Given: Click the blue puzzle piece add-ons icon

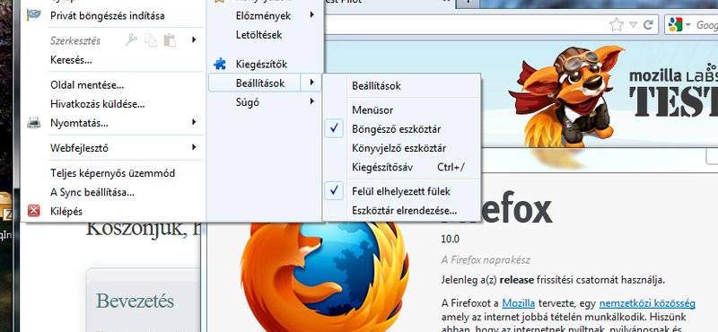Looking at the screenshot, I should click(x=220, y=64).
